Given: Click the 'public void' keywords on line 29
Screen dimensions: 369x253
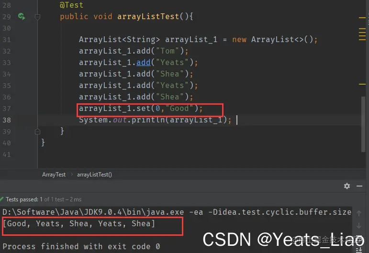Looking at the screenshot, I should coord(86,16).
